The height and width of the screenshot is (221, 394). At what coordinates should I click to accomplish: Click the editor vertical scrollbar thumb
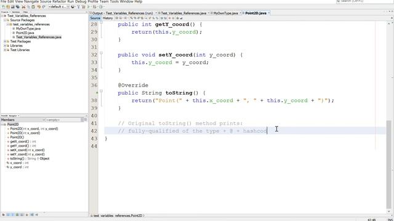388,164
